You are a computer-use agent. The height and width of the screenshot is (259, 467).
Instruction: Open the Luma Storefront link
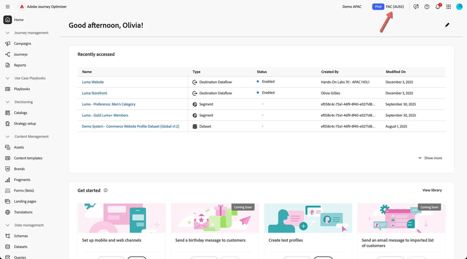(94, 93)
